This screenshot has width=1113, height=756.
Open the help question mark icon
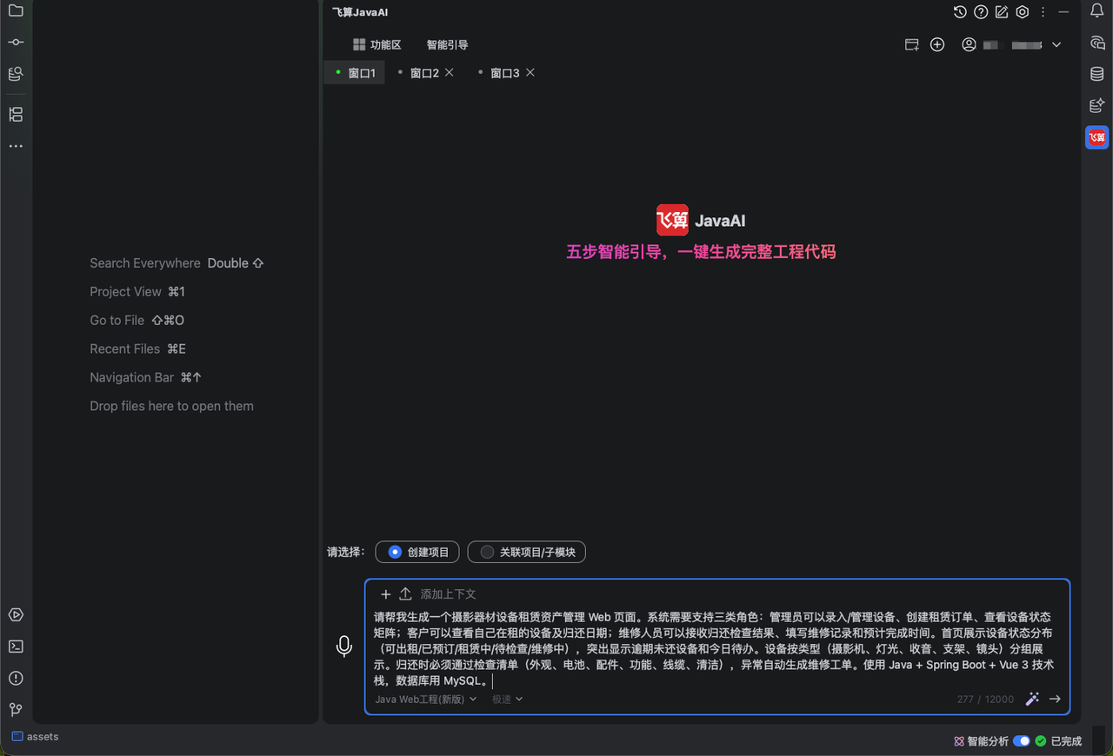pos(981,12)
